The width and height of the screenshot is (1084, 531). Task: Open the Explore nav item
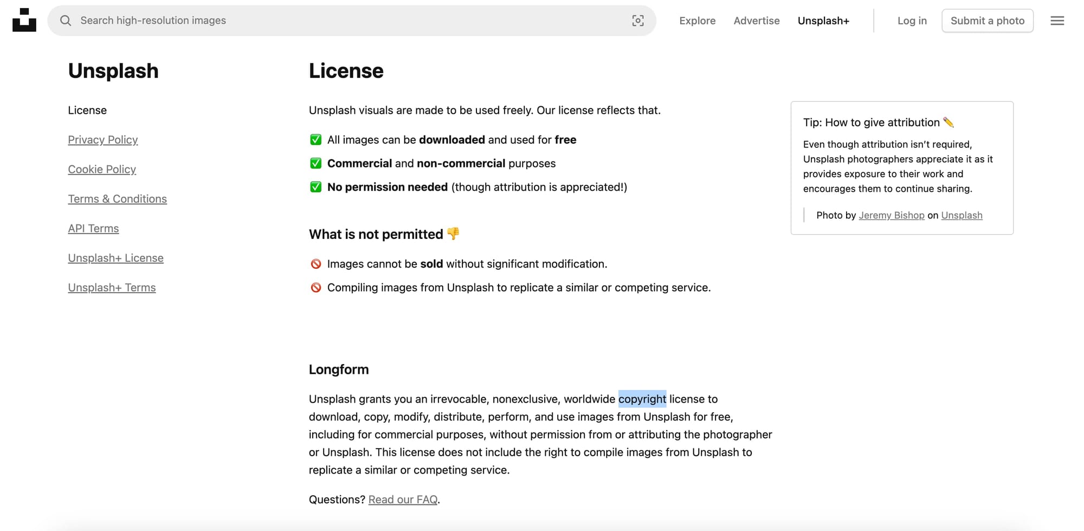697,21
